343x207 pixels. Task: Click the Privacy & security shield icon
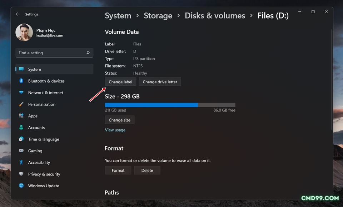[21, 174]
